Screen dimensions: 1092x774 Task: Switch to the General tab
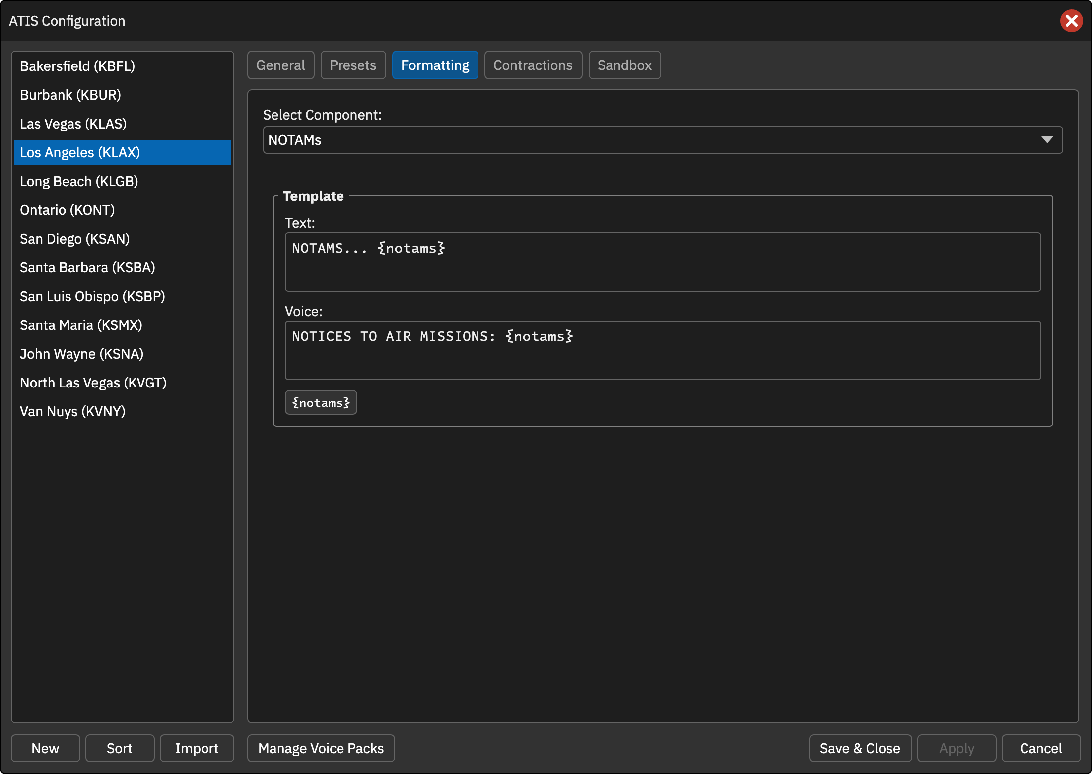(x=280, y=65)
